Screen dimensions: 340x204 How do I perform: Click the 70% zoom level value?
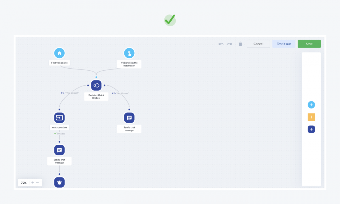24,183
